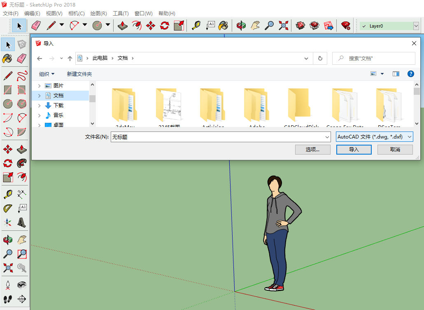Select the Paint Bucket tool in top toolbar

pyautogui.click(x=224, y=26)
